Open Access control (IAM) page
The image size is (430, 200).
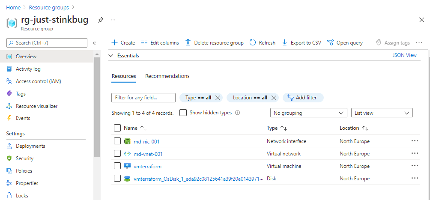click(39, 81)
